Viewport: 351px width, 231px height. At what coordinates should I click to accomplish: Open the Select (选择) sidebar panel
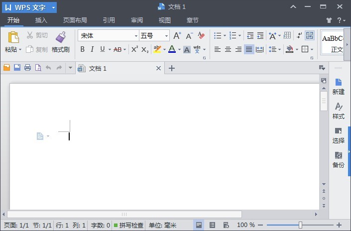click(338, 135)
